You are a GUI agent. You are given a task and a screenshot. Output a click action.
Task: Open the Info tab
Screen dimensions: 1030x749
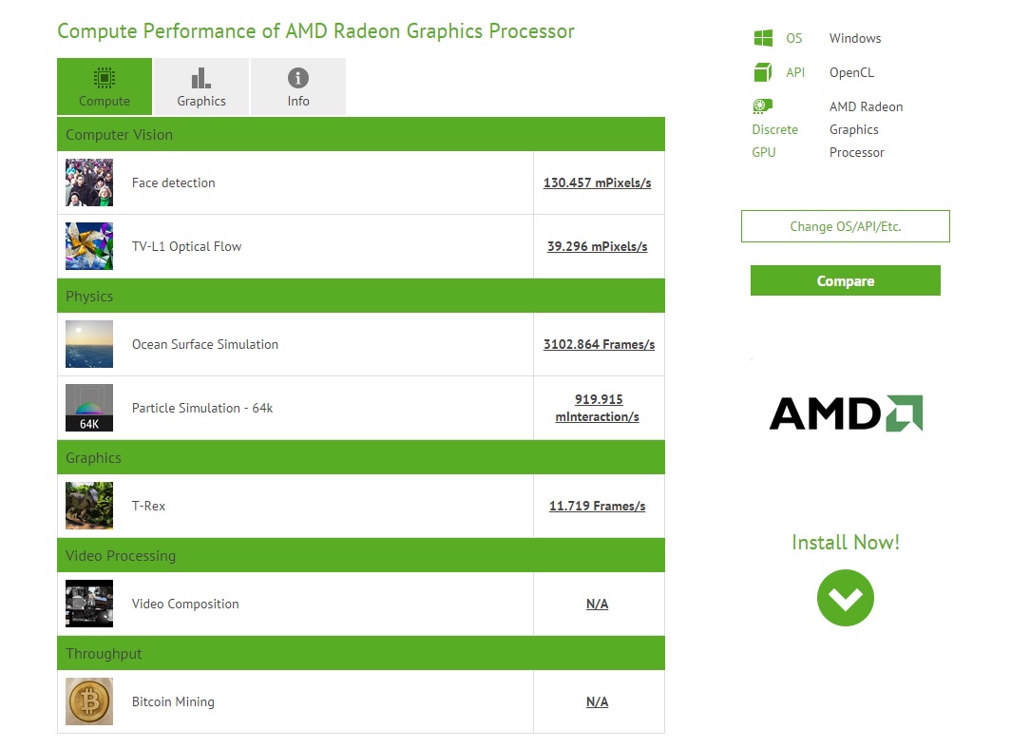tap(298, 86)
